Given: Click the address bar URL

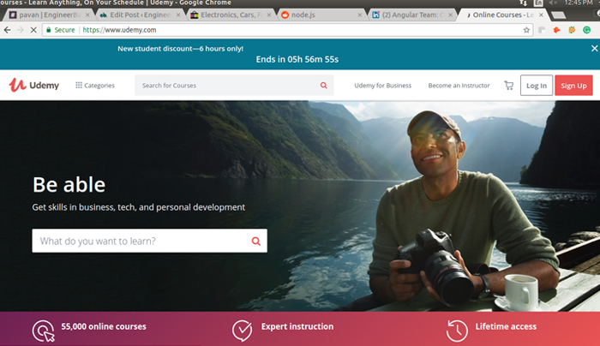Looking at the screenshot, I should pos(119,30).
